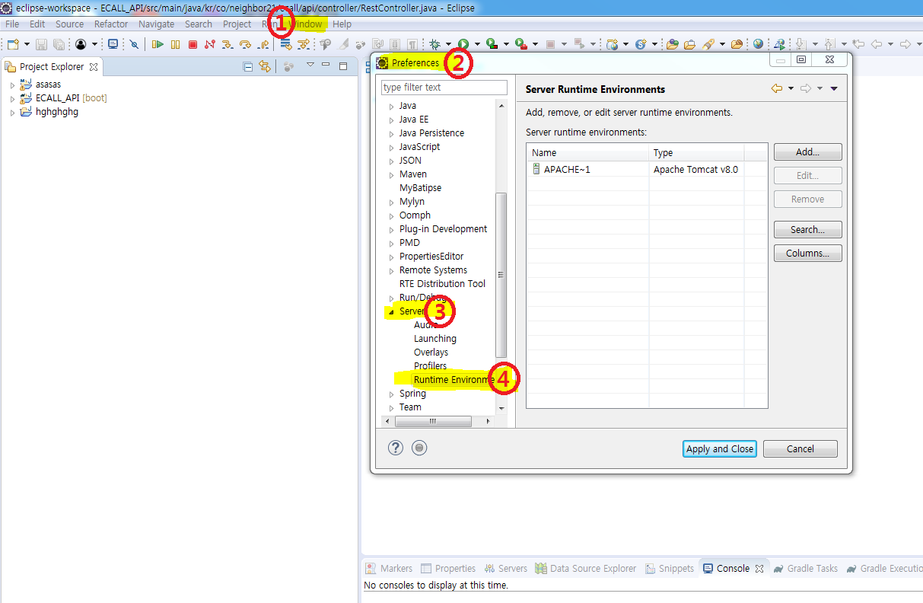Click the round icon beside Help

[419, 448]
